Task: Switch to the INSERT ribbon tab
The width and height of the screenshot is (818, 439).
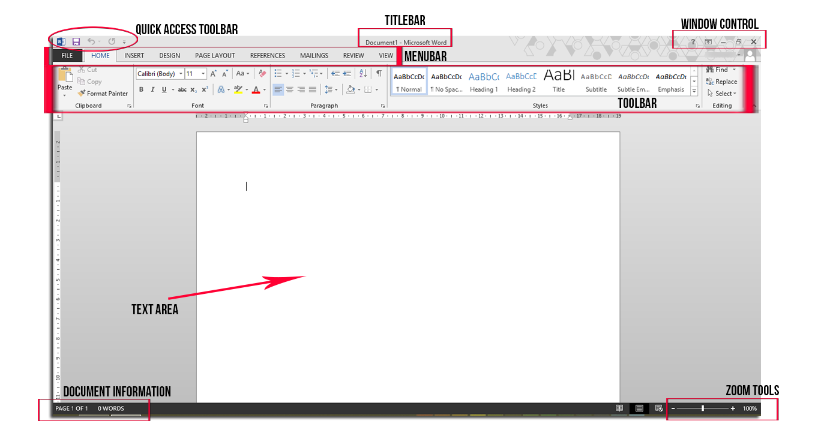Action: point(133,55)
